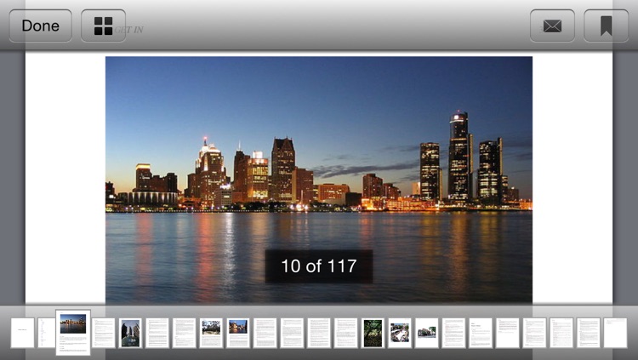Bookmark this page with the ribbon icon
The image size is (638, 360).
[x=606, y=26]
